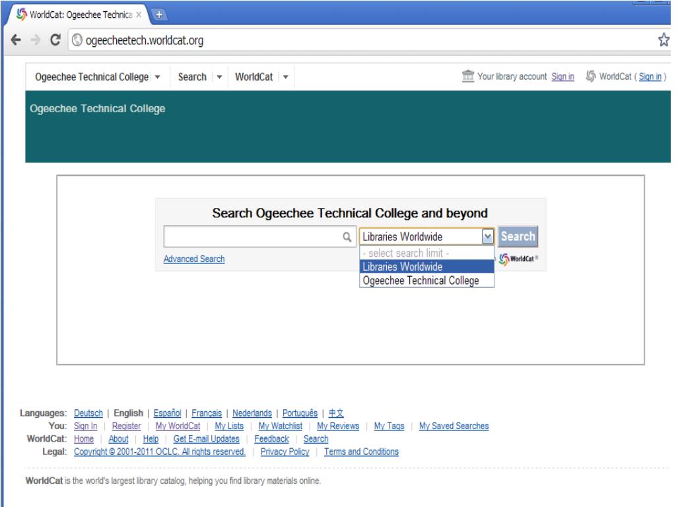Open the My Saved Searches link
Image resolution: width=676 pixels, height=507 pixels.
[454, 426]
